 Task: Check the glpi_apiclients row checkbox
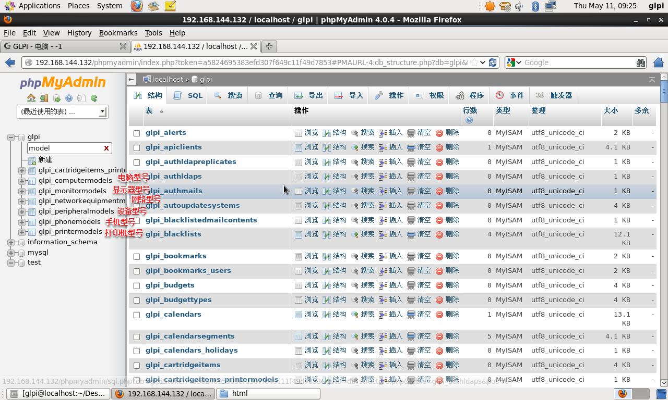pyautogui.click(x=137, y=148)
